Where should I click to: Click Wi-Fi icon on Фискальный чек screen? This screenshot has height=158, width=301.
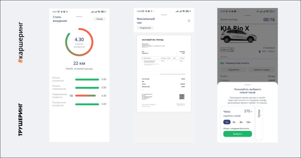pos(184,11)
